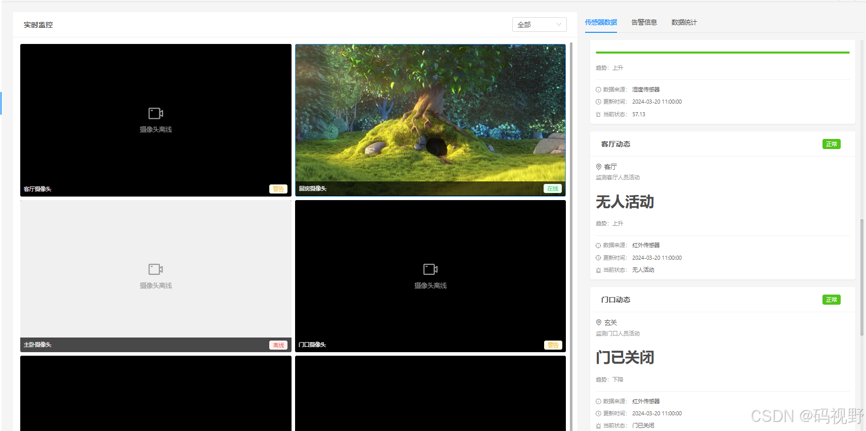Click the 客厅动态 card title
The image size is (866, 431).
[x=615, y=144]
